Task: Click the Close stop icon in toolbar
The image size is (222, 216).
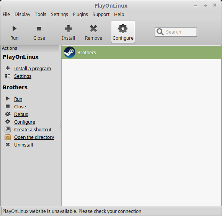Action: (39, 29)
